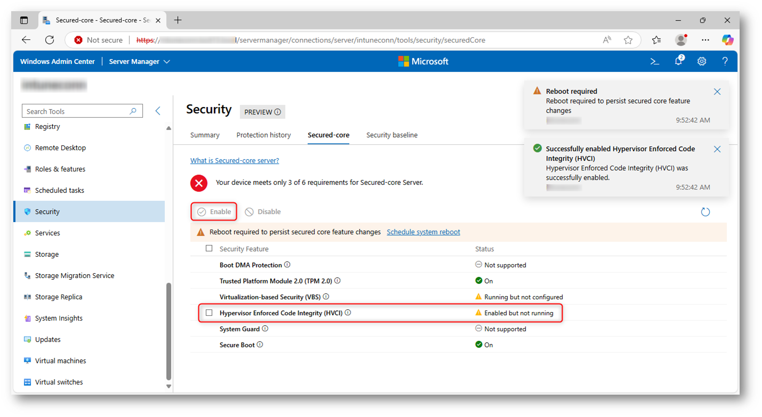Open Remote Desktop tool
This screenshot has width=762, height=417.
tap(89, 148)
